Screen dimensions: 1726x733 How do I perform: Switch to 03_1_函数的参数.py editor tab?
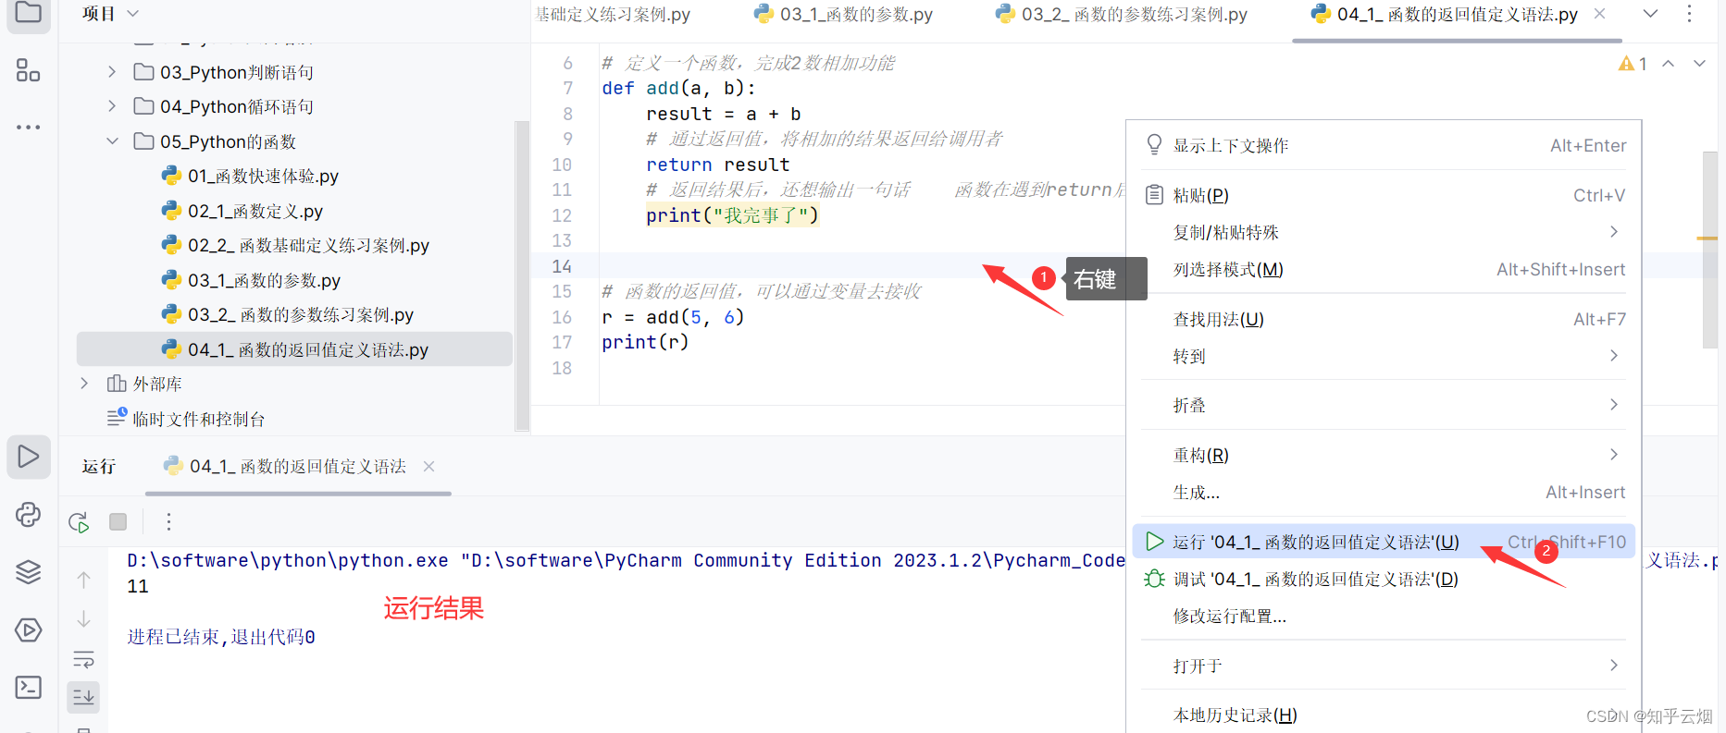coord(843,14)
